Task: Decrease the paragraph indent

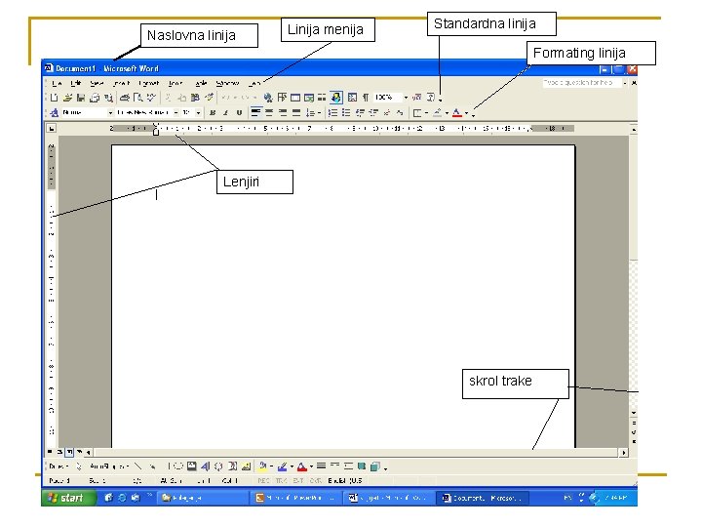Action: click(x=360, y=113)
